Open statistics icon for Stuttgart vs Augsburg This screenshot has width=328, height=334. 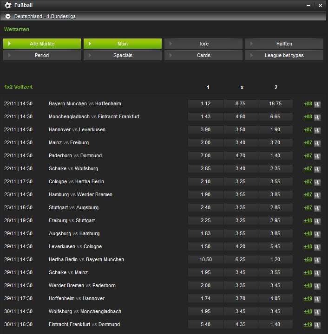(x=317, y=209)
